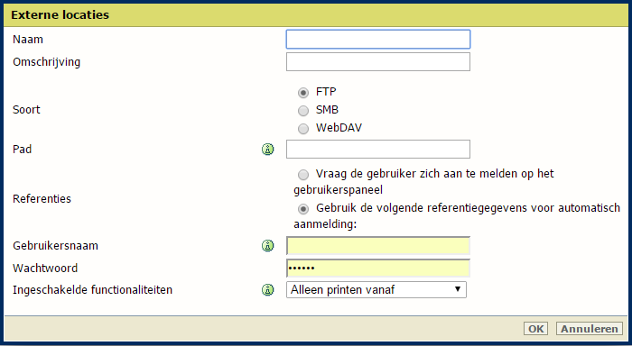Screen dimensions: 632x346
Task: Click the Annuleren button
Action: pos(590,329)
